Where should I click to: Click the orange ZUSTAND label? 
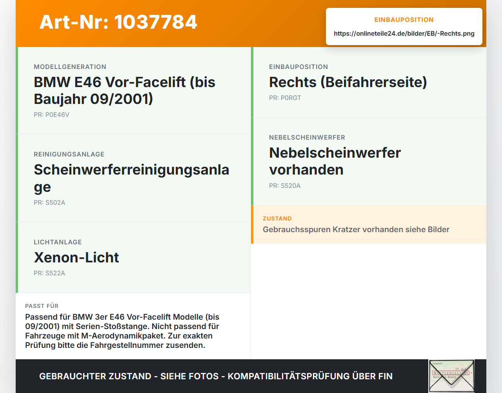[x=277, y=218]
